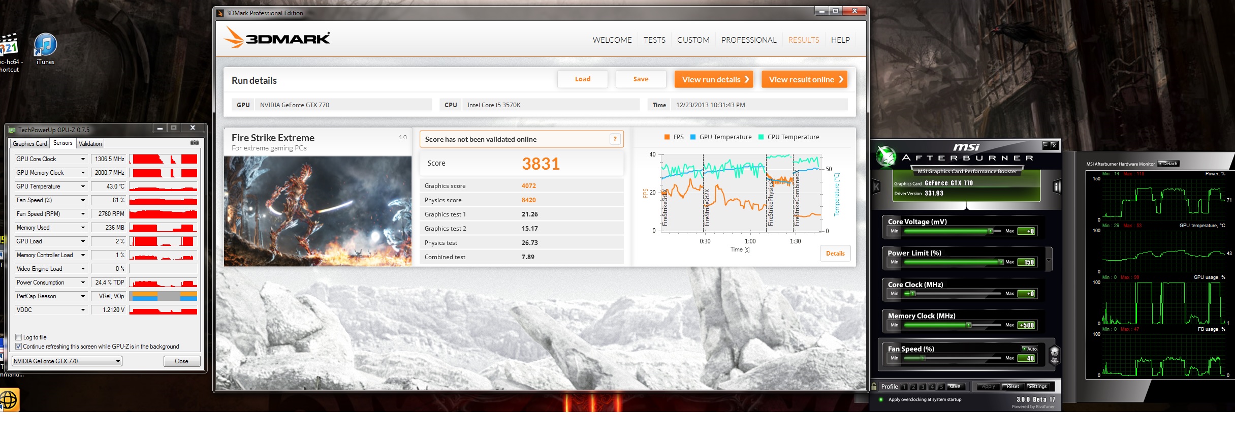
Task: Click the score validation help question mark
Action: coord(615,139)
